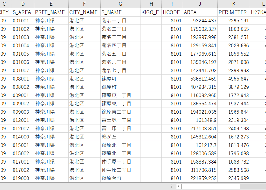Select the PREF_NAME header cell
The height and width of the screenshot is (190, 266).
pyautogui.click(x=51, y=12)
